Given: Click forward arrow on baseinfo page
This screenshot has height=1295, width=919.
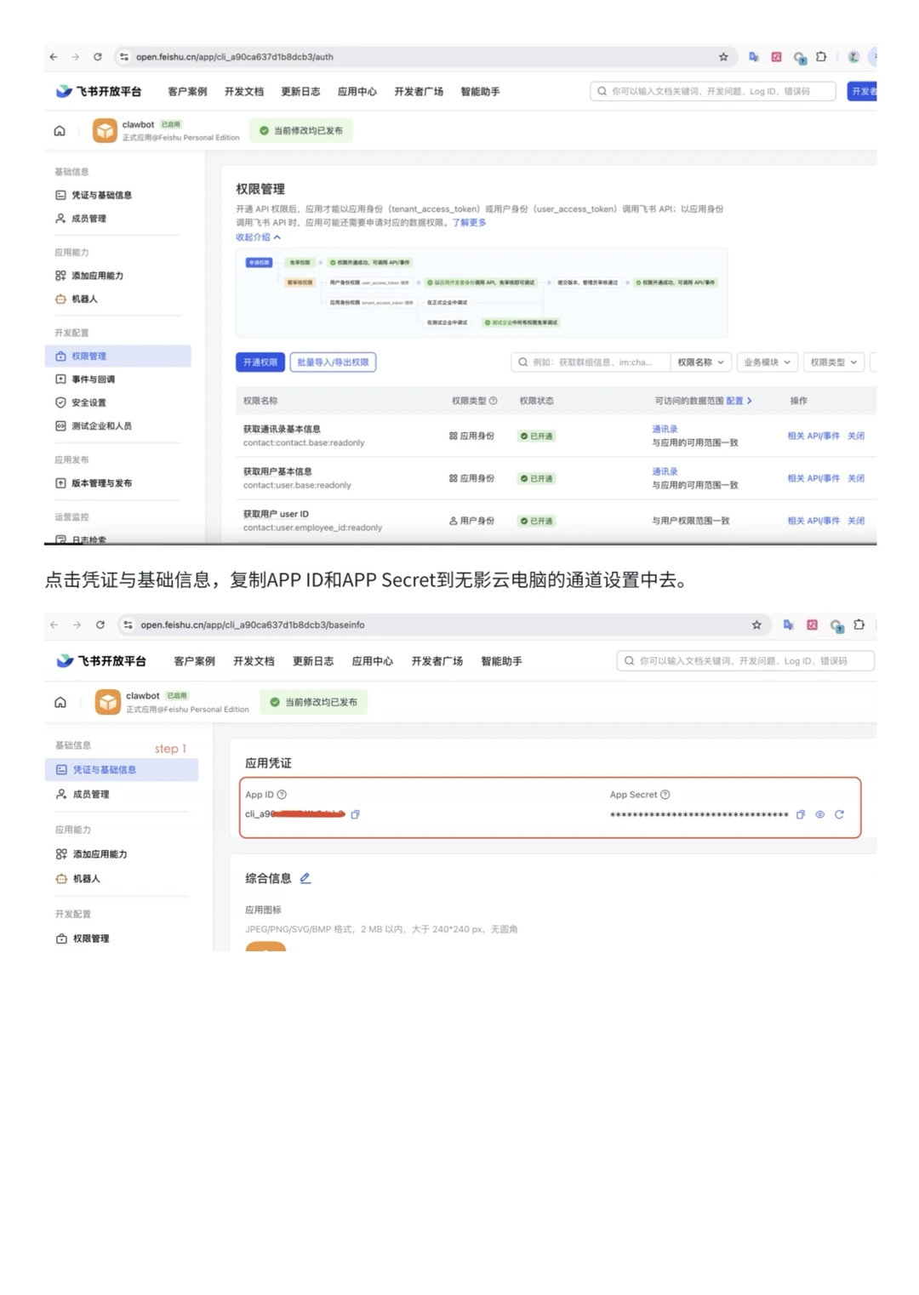Looking at the screenshot, I should 77,625.
